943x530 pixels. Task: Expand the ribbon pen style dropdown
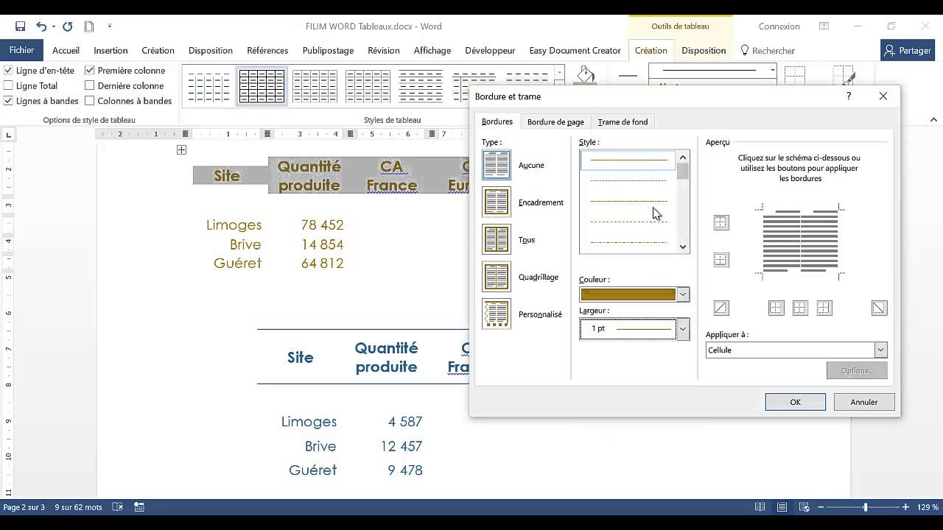click(x=772, y=71)
